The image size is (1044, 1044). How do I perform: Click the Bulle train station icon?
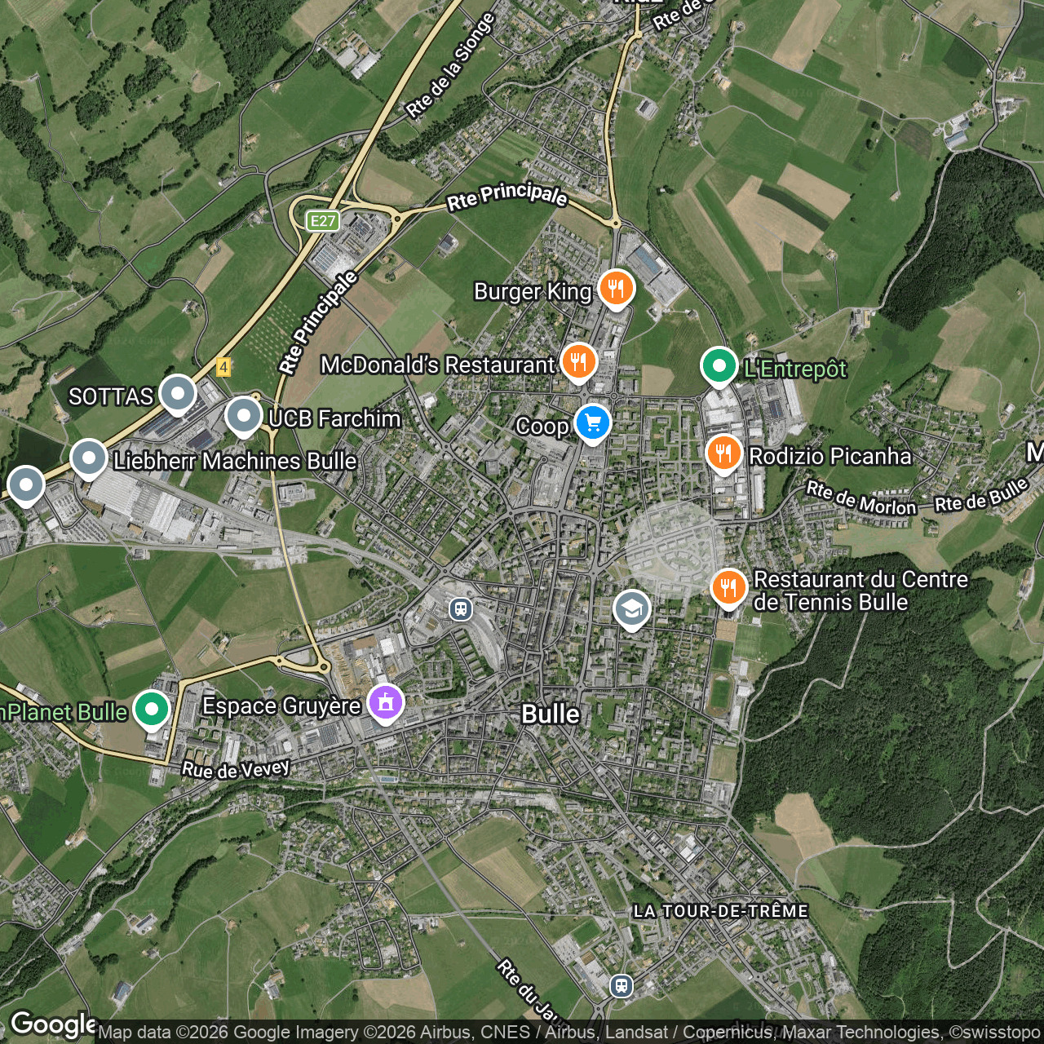pos(461,608)
